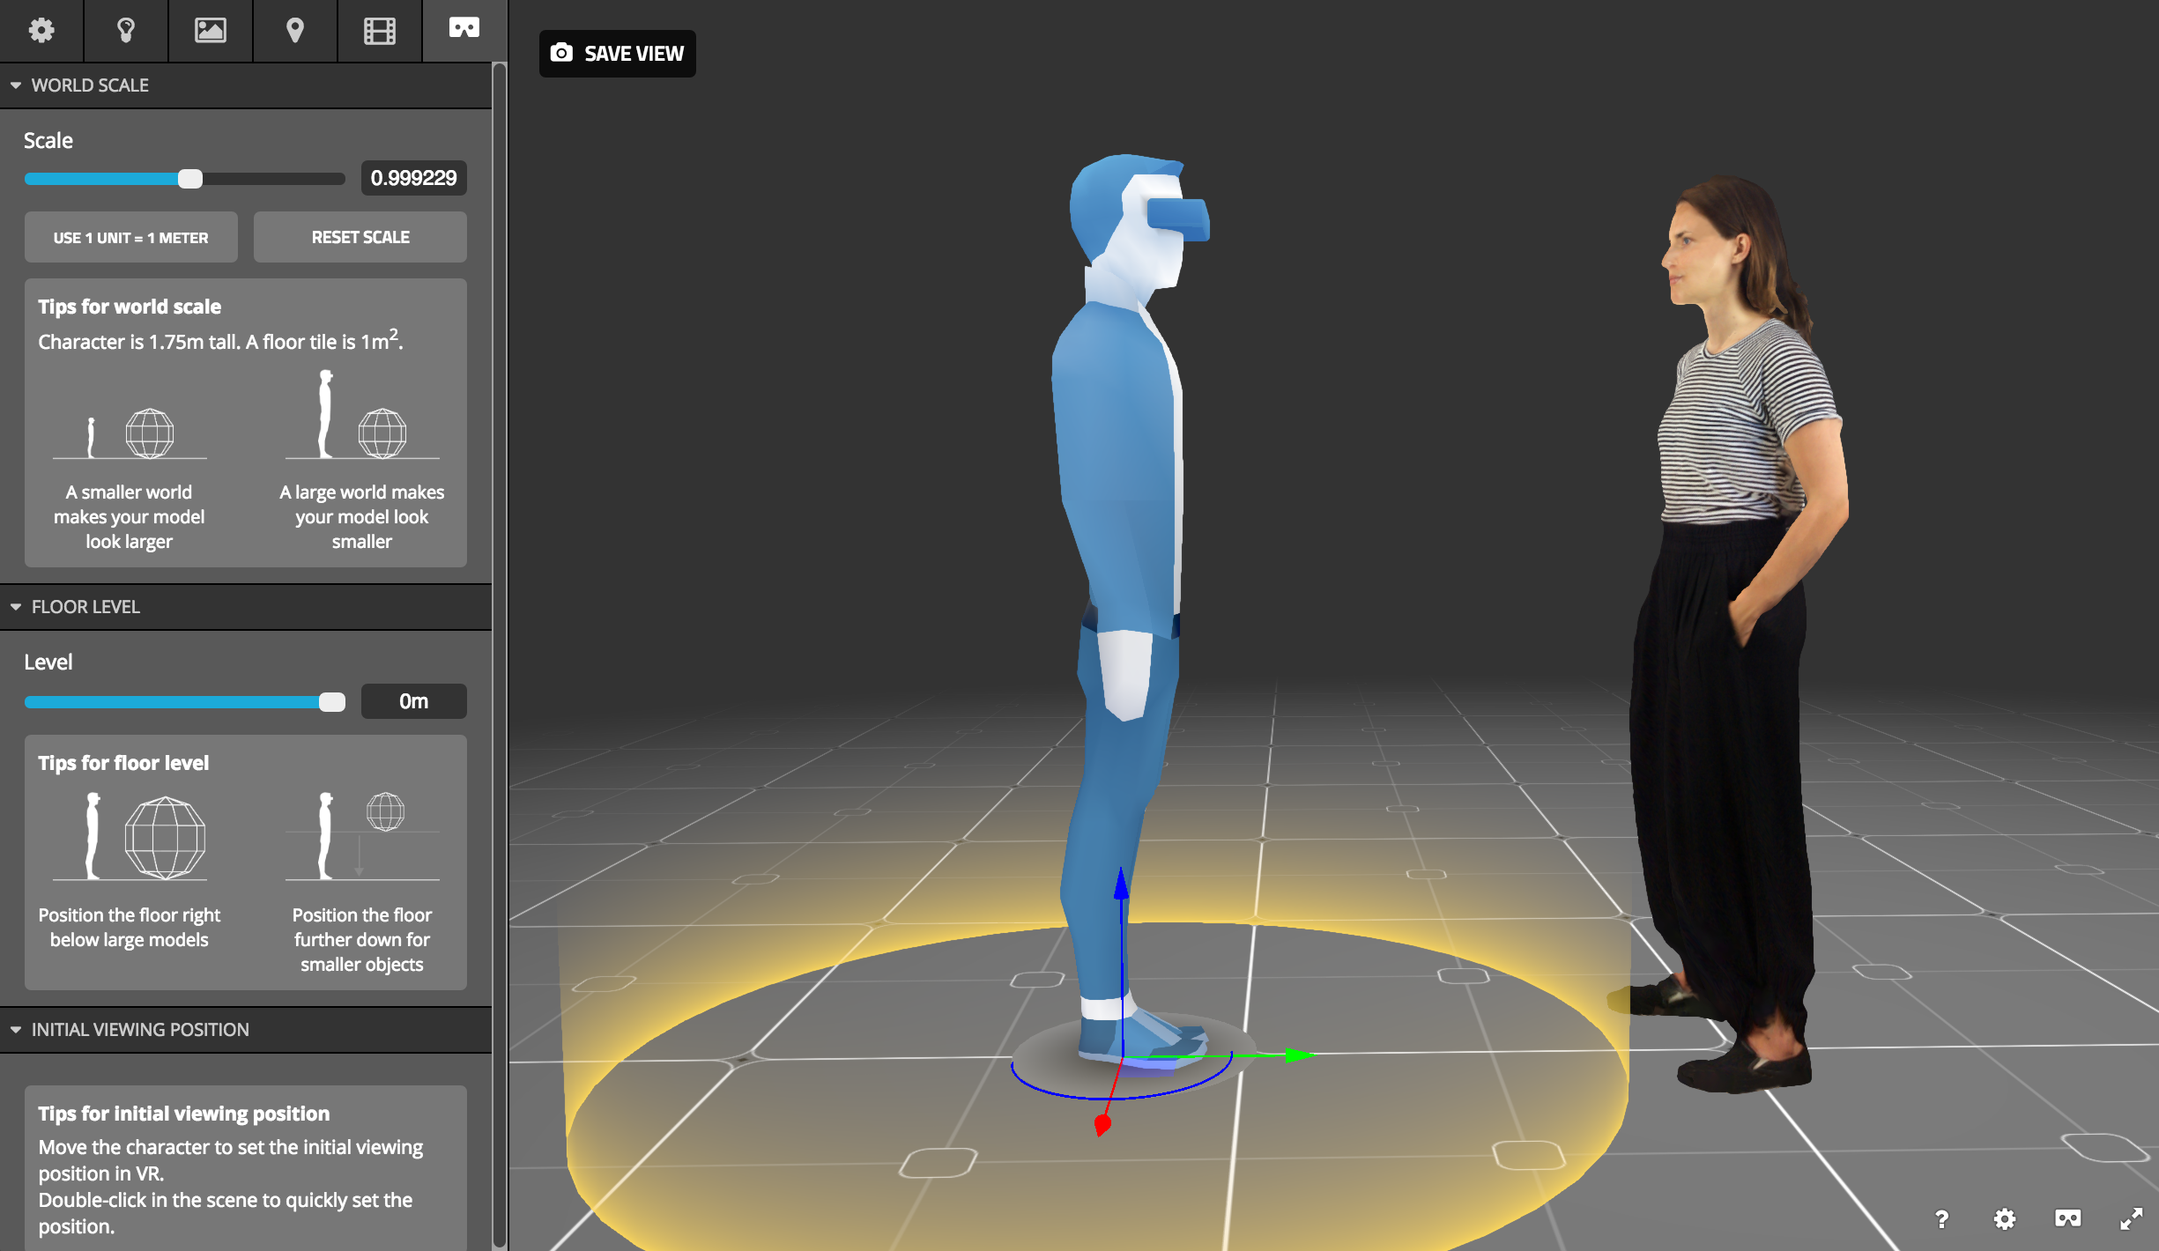The height and width of the screenshot is (1251, 2159).
Task: Open the general Settings tab gear icon
Action: pyautogui.click(x=41, y=30)
